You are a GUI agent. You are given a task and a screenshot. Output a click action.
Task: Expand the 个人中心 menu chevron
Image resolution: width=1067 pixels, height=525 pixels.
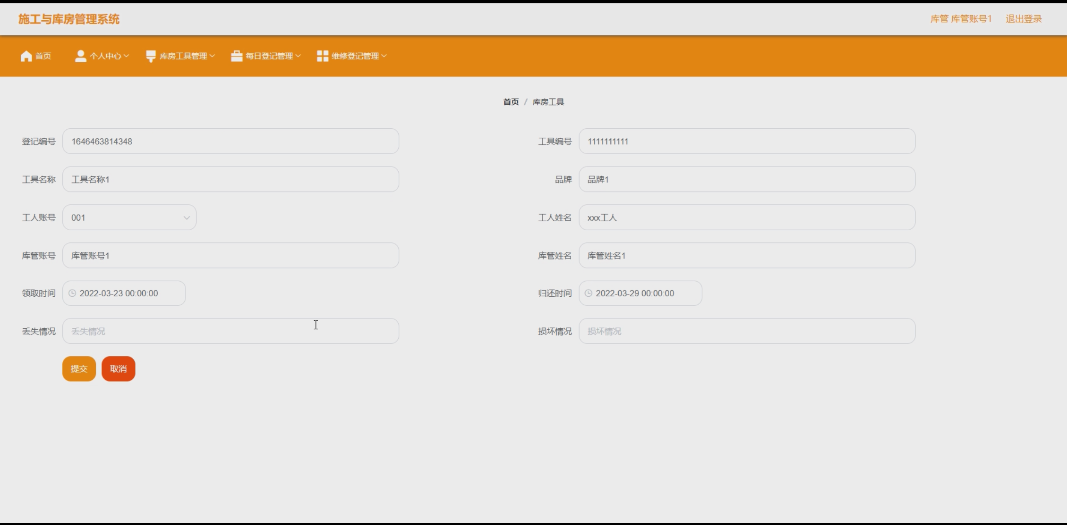click(127, 56)
